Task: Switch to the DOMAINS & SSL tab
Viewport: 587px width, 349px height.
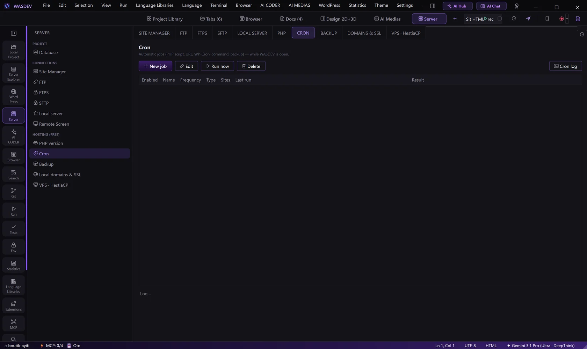Action: [x=364, y=33]
